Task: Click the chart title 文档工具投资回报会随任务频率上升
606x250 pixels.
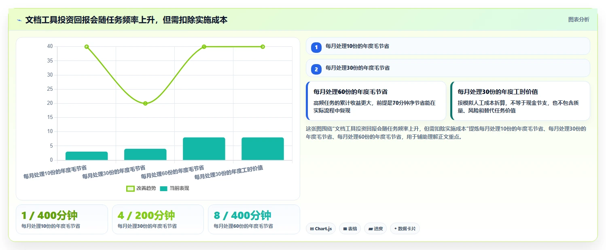Action: pos(126,20)
